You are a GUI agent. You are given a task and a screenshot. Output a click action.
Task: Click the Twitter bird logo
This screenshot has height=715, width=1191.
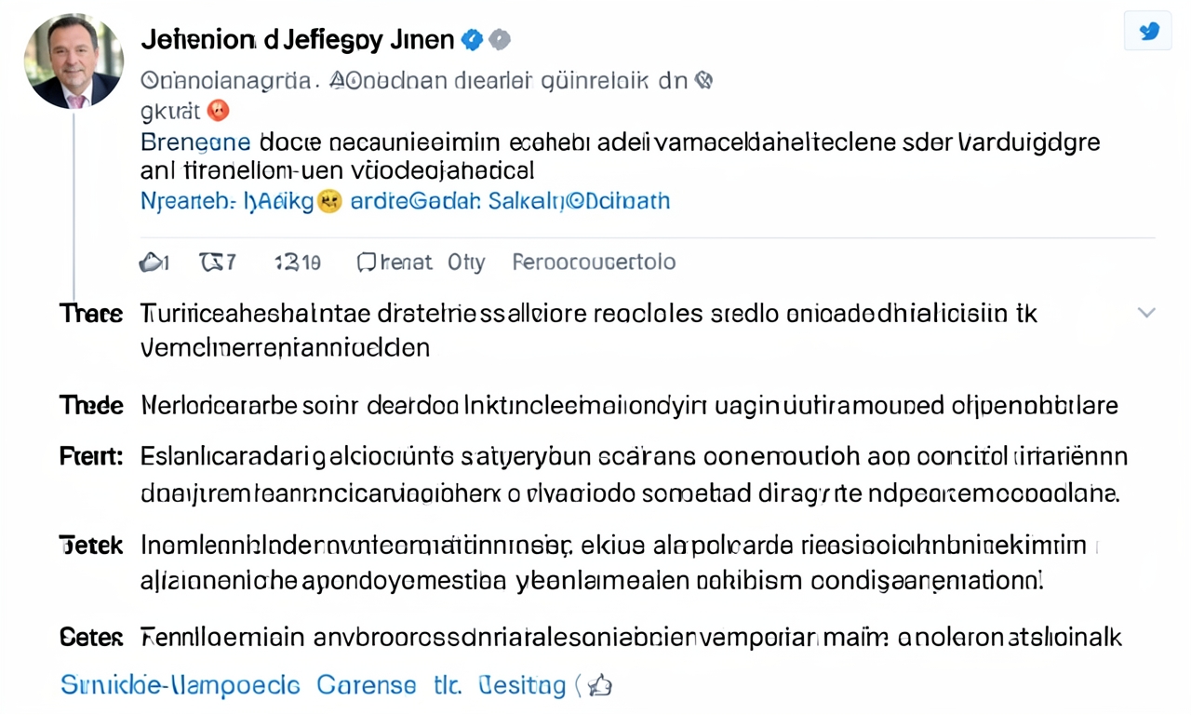1148,31
